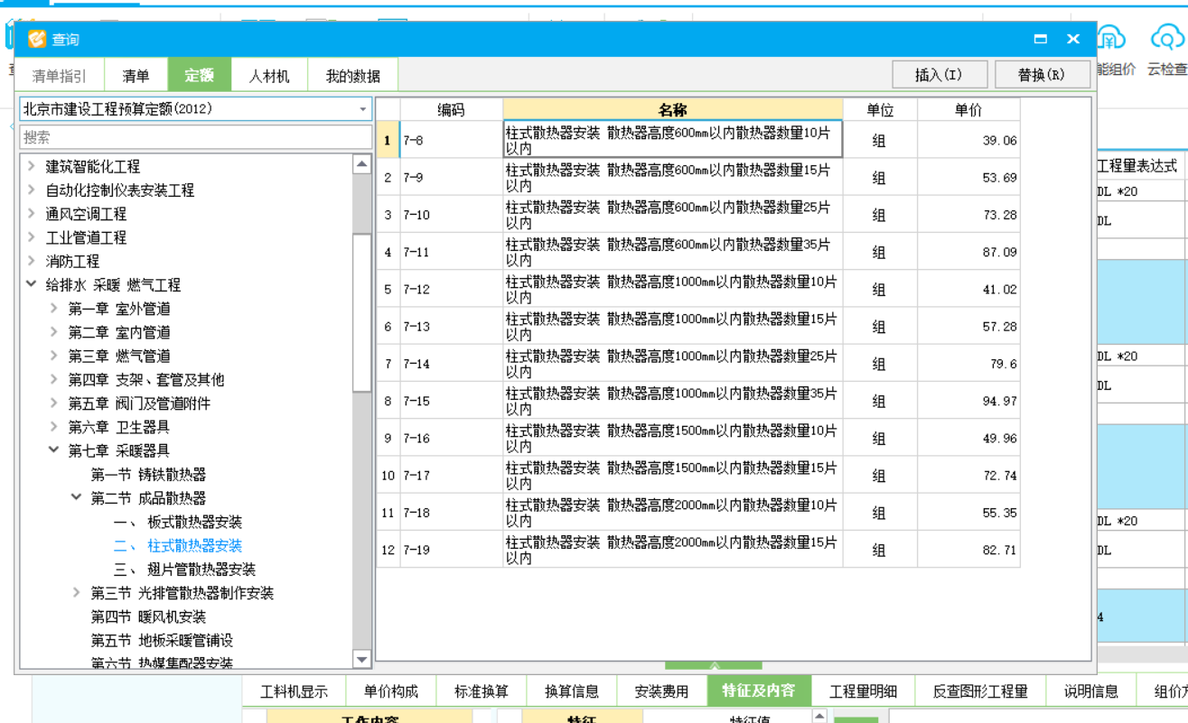Expand 第三章 燃气管道
The width and height of the screenshot is (1188, 723).
[54, 356]
